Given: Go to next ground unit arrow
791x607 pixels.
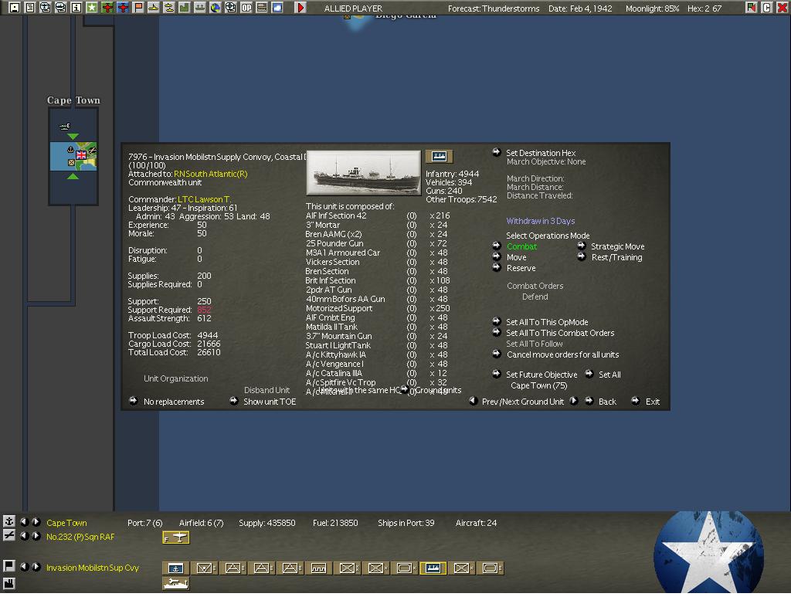Looking at the screenshot, I should (574, 401).
